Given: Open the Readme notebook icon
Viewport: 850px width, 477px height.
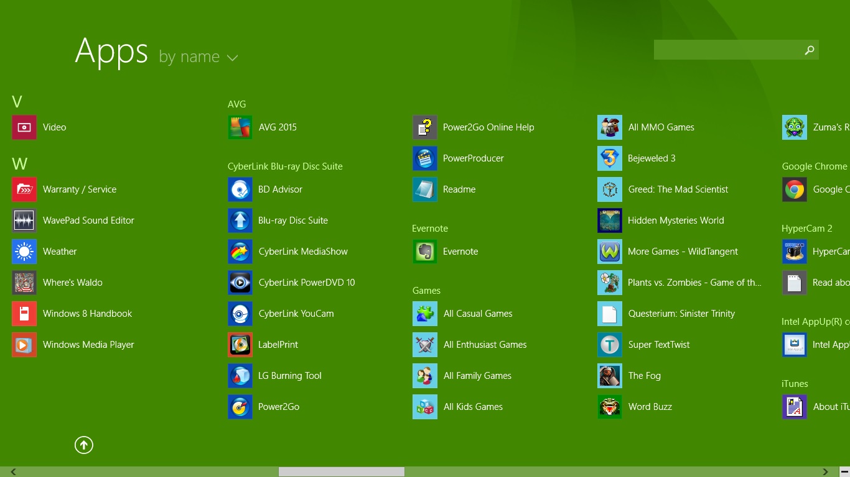Looking at the screenshot, I should [x=425, y=189].
